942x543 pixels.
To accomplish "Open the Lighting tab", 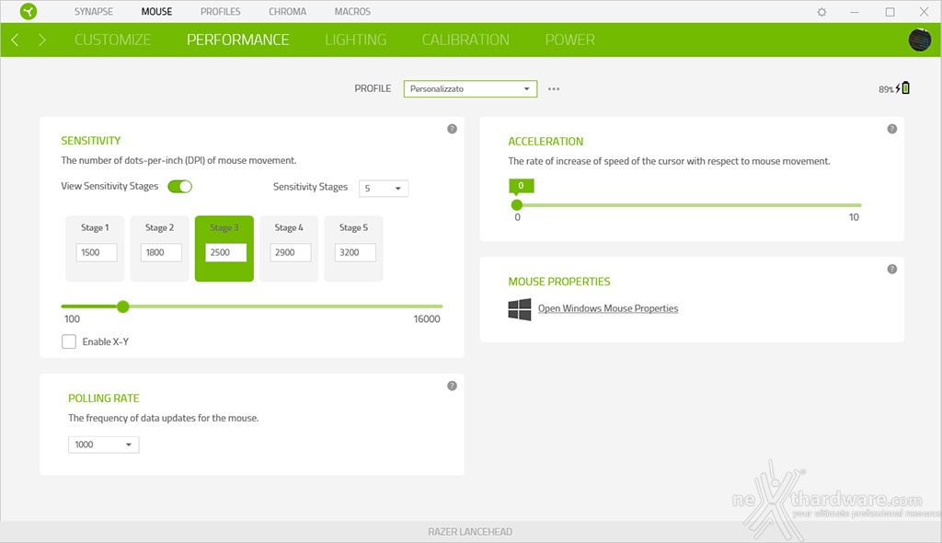I will click(x=356, y=40).
